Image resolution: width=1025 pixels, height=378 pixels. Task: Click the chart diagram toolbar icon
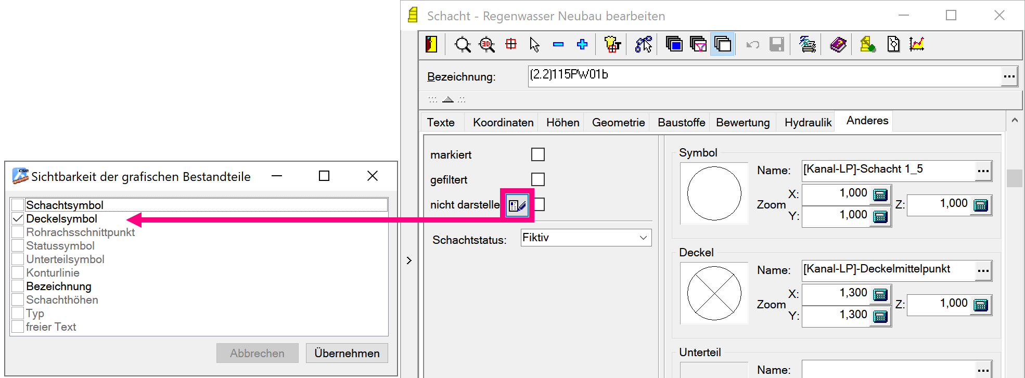917,45
